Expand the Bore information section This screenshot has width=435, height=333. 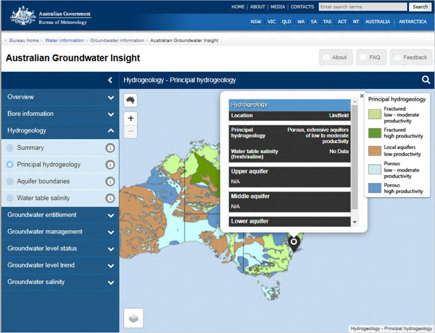point(60,114)
